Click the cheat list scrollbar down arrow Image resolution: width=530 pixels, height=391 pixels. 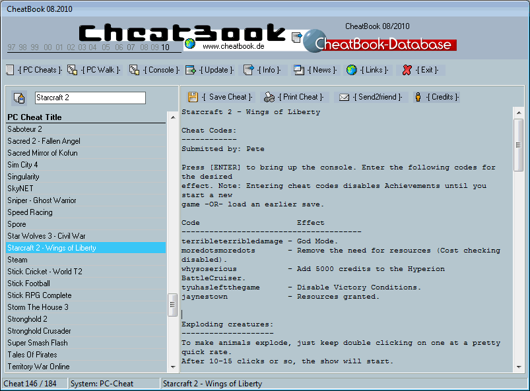173,367
